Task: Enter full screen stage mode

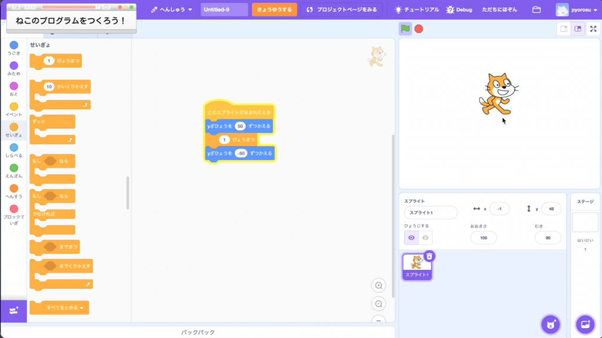Action: (x=593, y=29)
